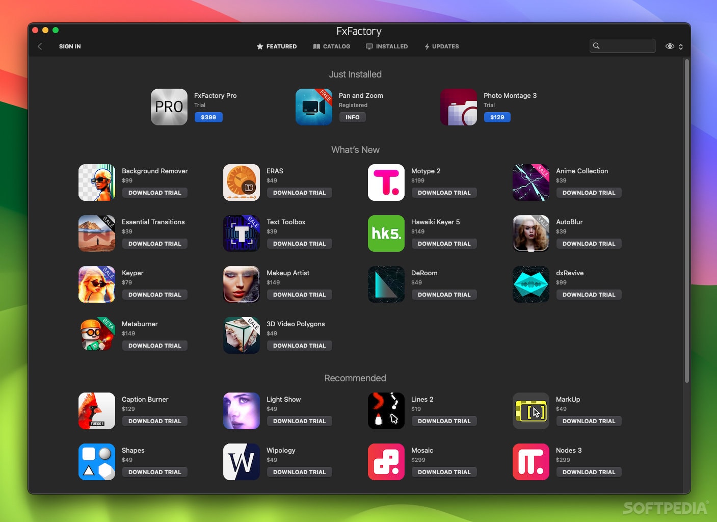The height and width of the screenshot is (522, 717).
Task: Download trial of Makeup Artist
Action: coord(300,295)
